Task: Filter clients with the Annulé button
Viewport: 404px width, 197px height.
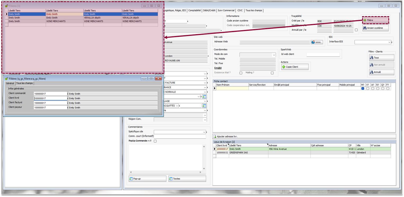Action: coord(381,72)
